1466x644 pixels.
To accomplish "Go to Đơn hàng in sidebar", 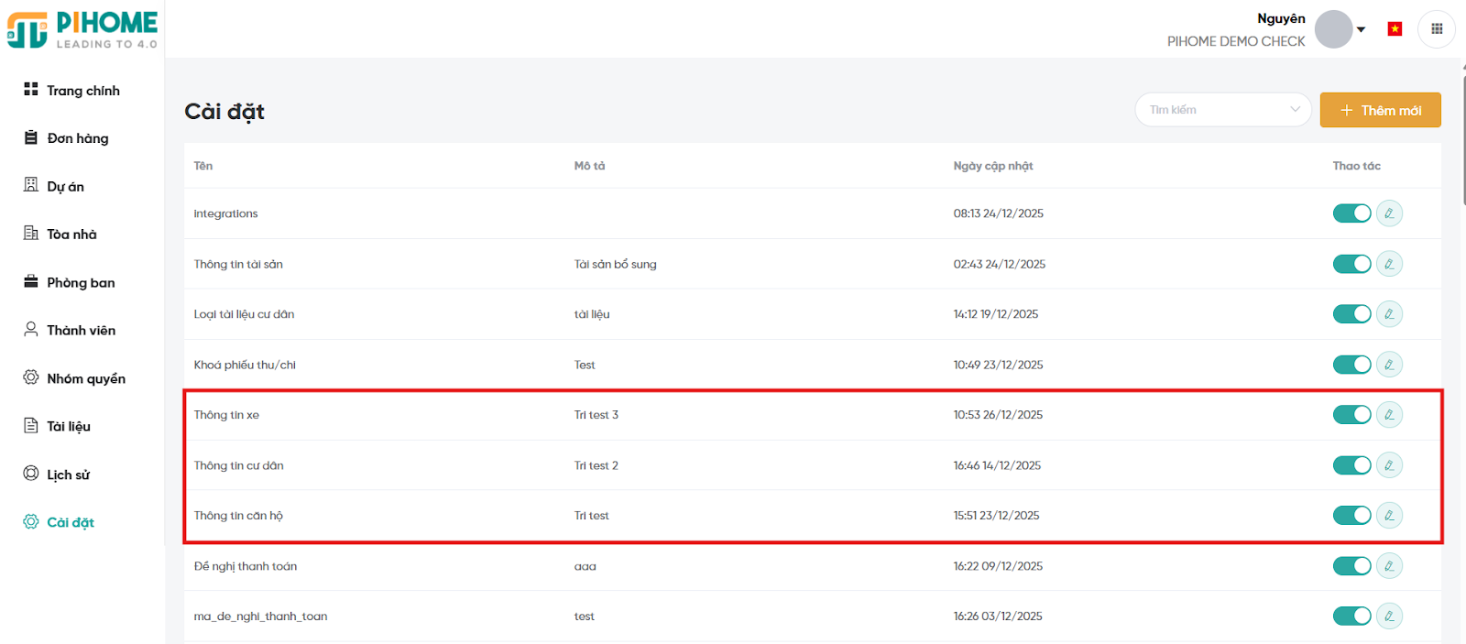I will point(77,138).
